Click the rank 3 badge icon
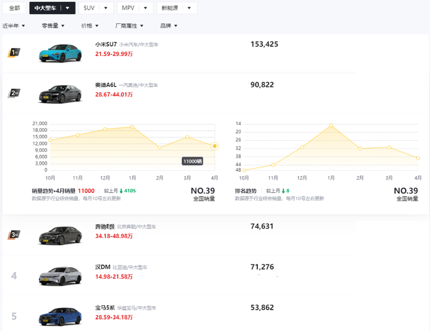Viewport: 430px width, 331px height. (14, 235)
